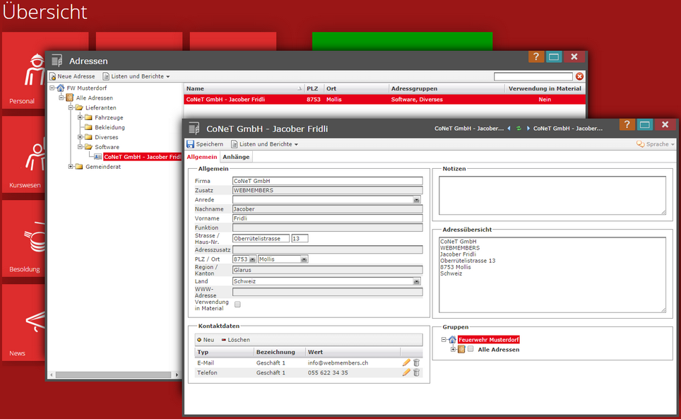Click into the Notizen text area

552,194
